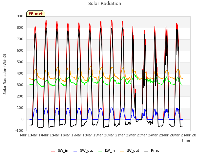The height and width of the screenshot is (157, 210).
Task: Click the 400 y-axis tick label
Action: click(x=20, y=73)
